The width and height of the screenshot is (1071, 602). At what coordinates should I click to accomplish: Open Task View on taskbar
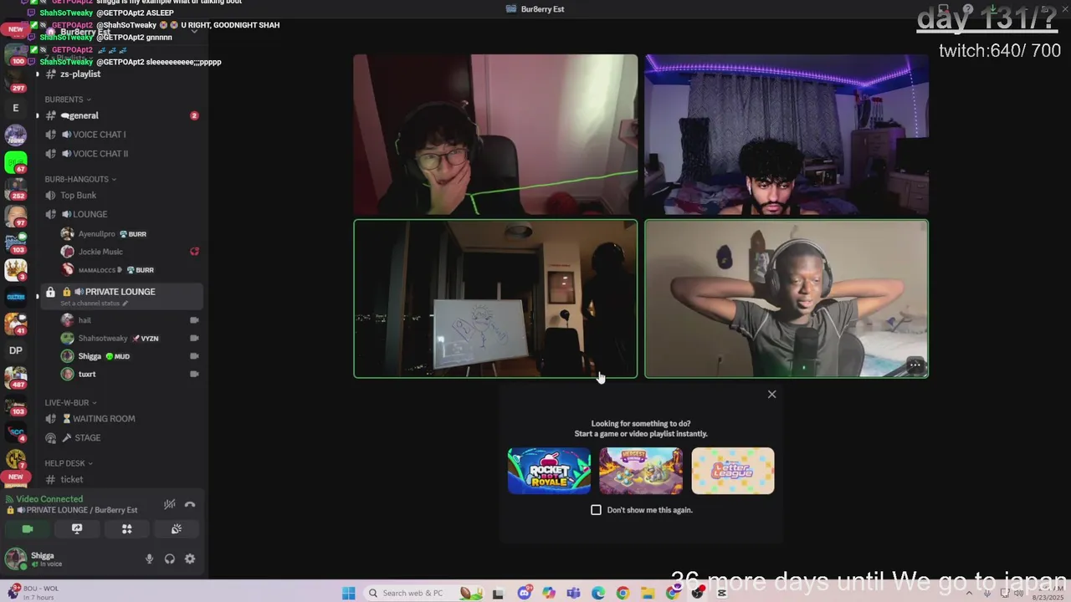click(498, 593)
